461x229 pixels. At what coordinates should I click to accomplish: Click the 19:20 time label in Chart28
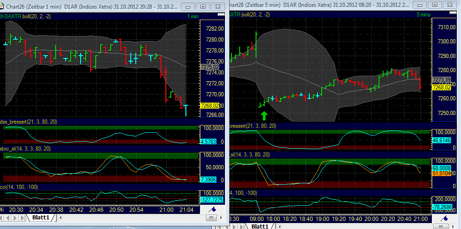339,219
